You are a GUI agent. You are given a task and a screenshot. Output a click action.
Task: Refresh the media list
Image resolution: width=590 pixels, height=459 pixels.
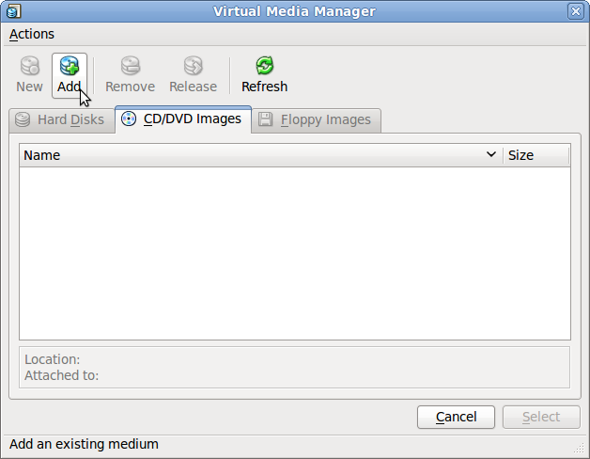[x=264, y=74]
